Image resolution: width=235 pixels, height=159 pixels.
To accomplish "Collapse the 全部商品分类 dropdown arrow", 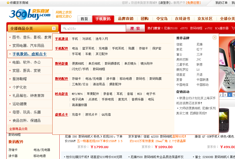I will (x=54, y=28).
